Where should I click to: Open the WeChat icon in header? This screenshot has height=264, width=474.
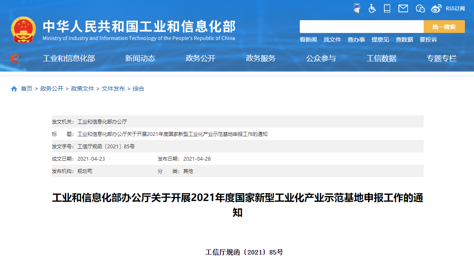coord(420,8)
